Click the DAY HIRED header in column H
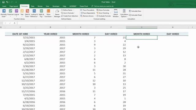 [173, 34]
